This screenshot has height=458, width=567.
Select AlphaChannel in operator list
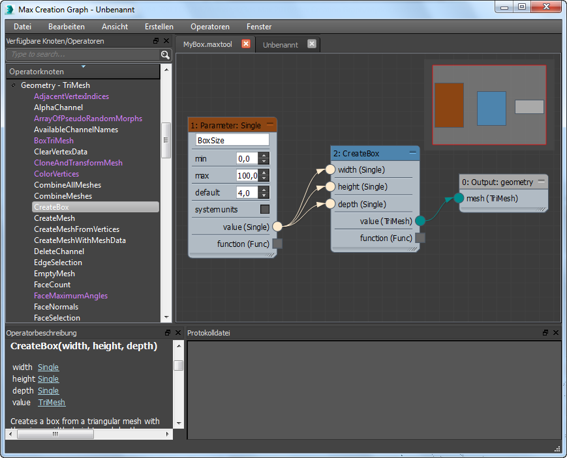(58, 107)
